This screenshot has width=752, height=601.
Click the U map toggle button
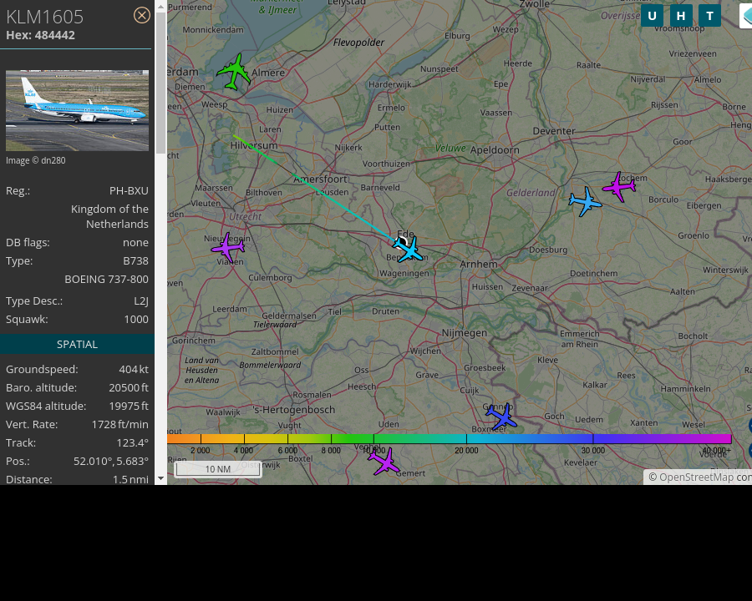point(652,16)
